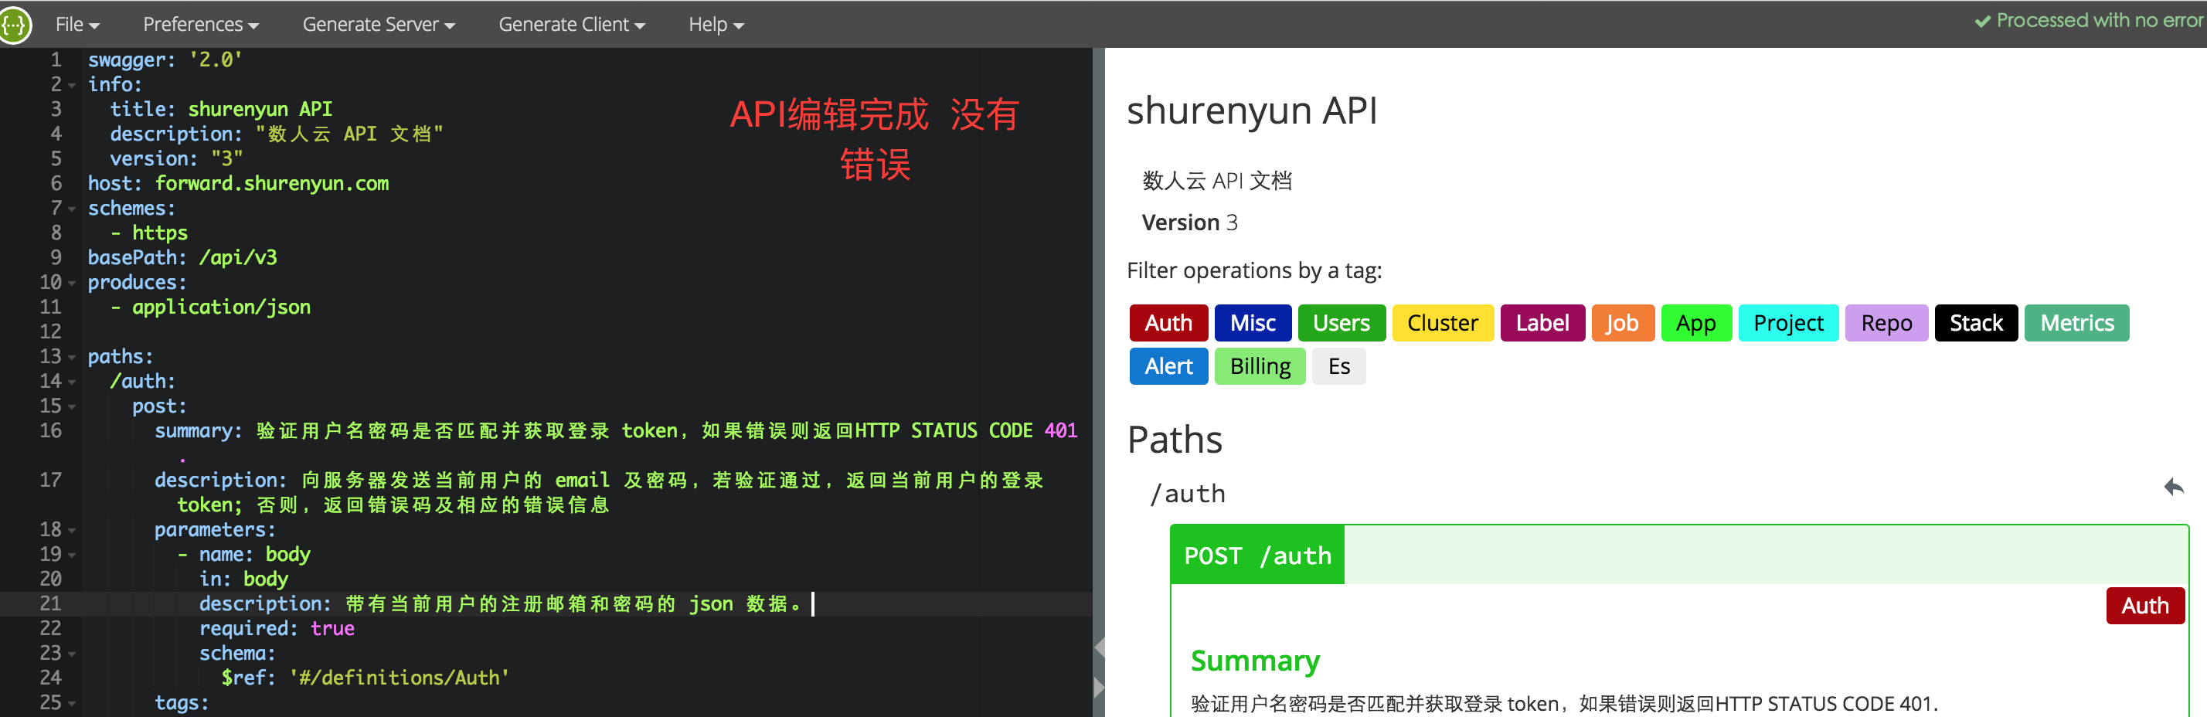
Task: Click the pane collapse right arrow on divider
Action: 1099,687
